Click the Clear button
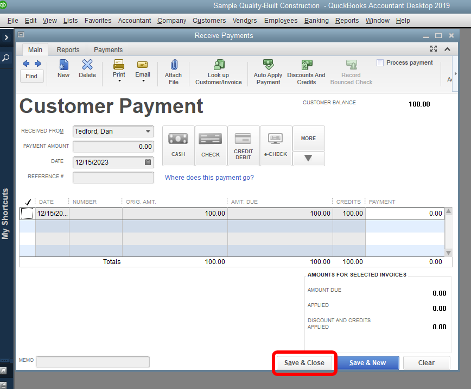 tap(427, 363)
